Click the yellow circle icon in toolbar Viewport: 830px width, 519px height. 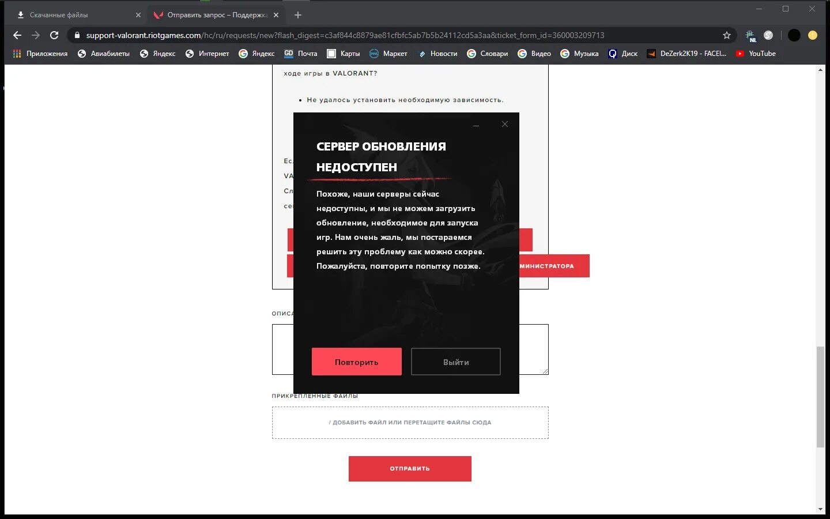pyautogui.click(x=813, y=35)
